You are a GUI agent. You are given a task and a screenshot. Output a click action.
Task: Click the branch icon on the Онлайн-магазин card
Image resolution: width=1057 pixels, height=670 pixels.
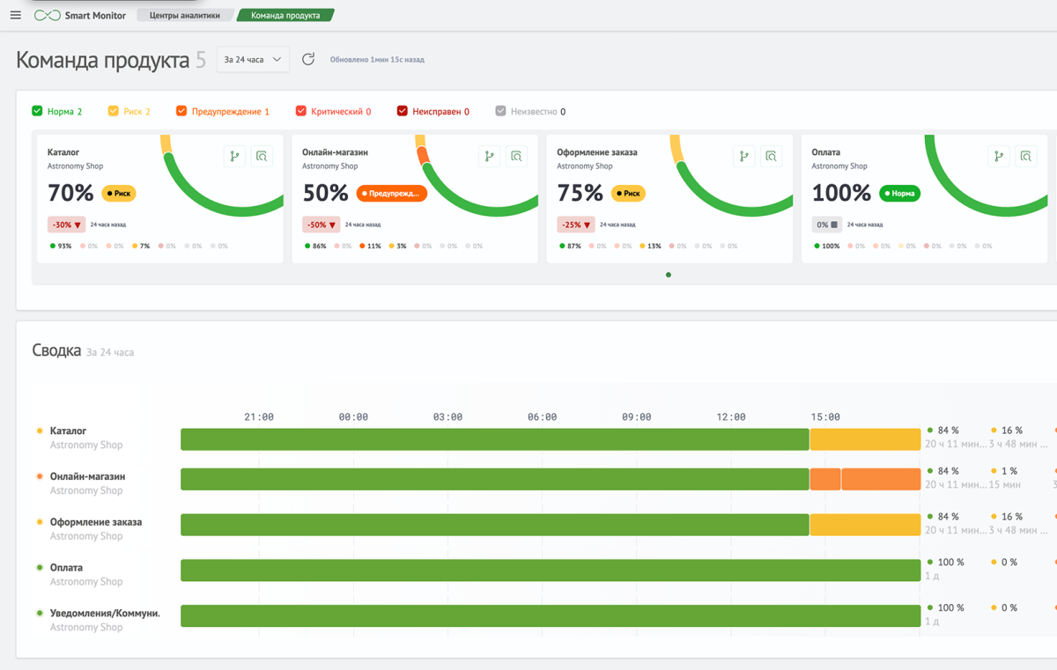489,157
